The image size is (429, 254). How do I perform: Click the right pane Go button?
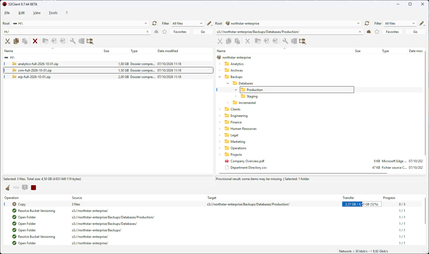(415, 32)
